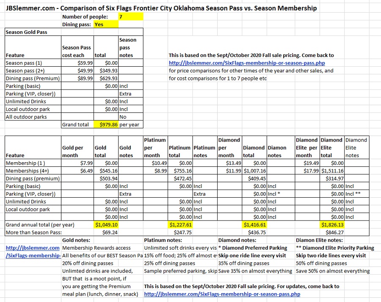Select the Incl ** Diamond Elite VIP parking note

(x=357, y=194)
